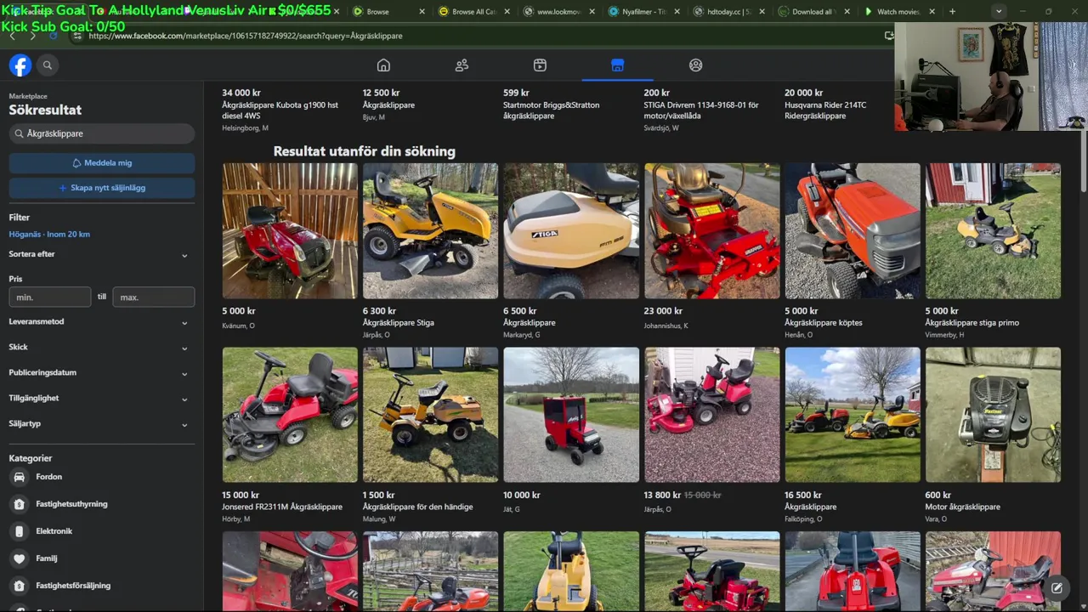Close the Watch movies tab
The image size is (1088, 612).
tap(932, 12)
